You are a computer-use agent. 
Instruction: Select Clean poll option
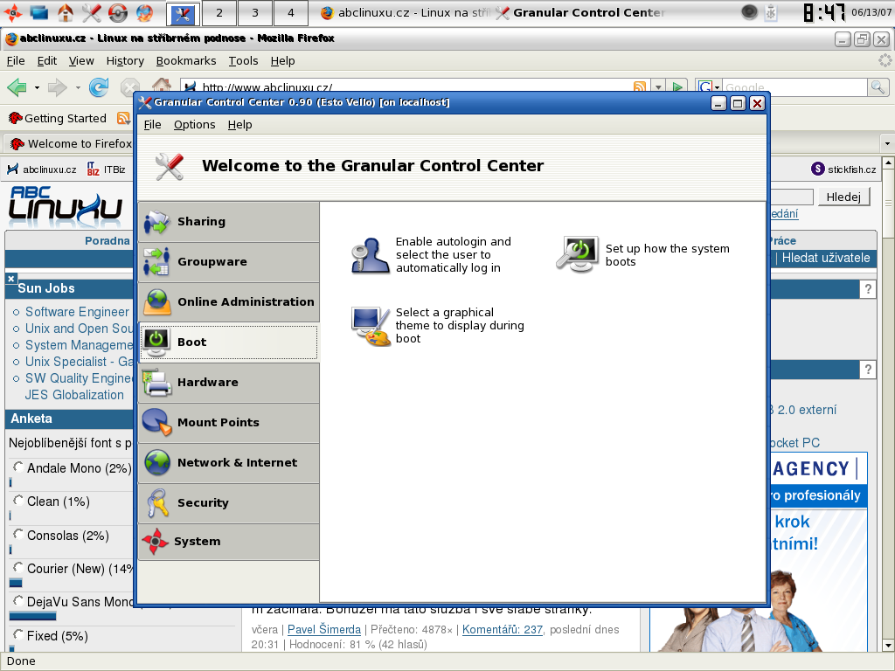pyautogui.click(x=18, y=501)
